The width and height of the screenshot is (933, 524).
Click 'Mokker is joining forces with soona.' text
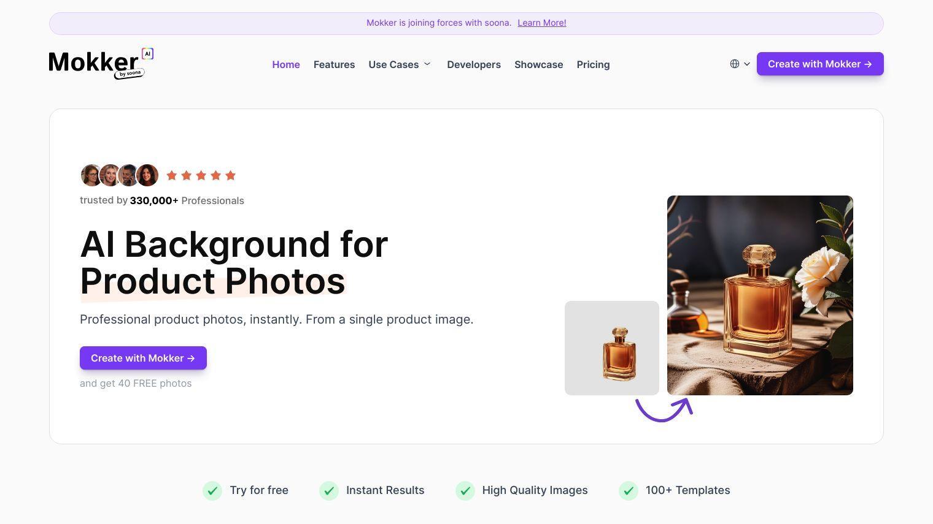(x=439, y=23)
